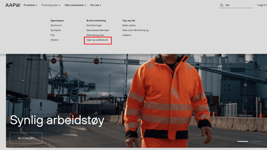Open the Våre merkevarer dropdown

[x=75, y=5]
